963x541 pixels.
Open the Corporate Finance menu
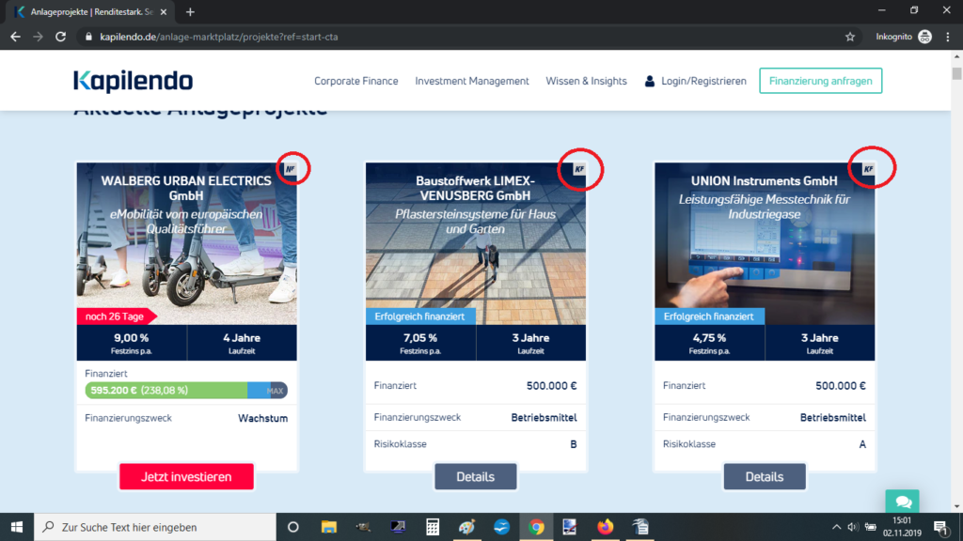[356, 81]
